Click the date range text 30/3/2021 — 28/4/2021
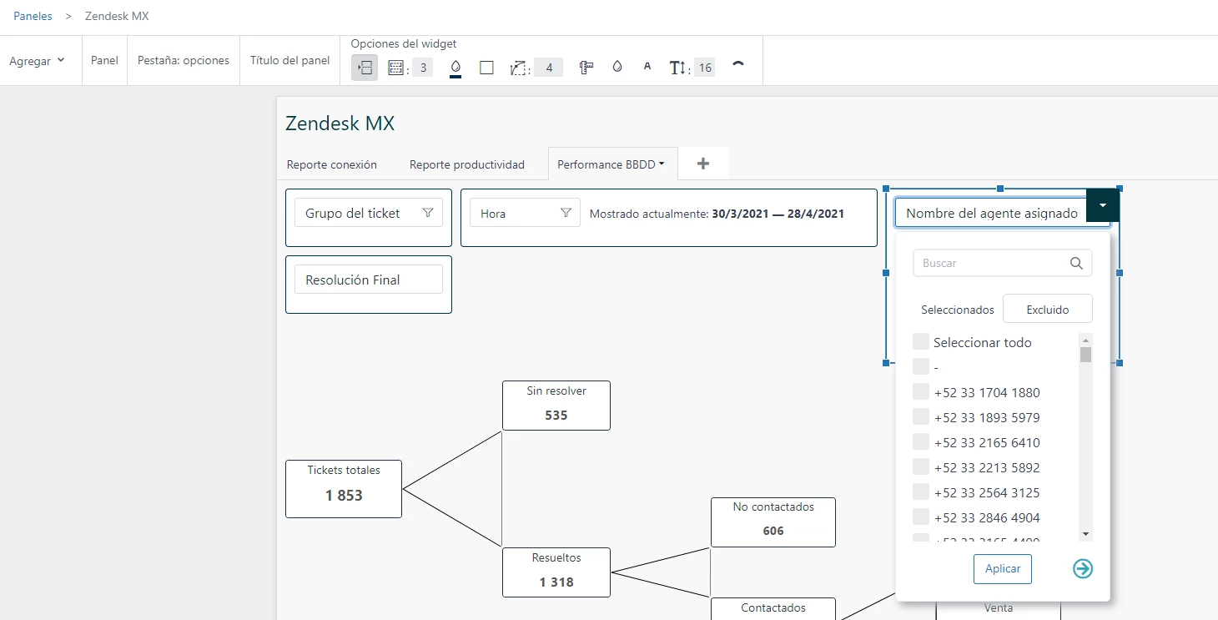The width and height of the screenshot is (1218, 620). pos(778,214)
